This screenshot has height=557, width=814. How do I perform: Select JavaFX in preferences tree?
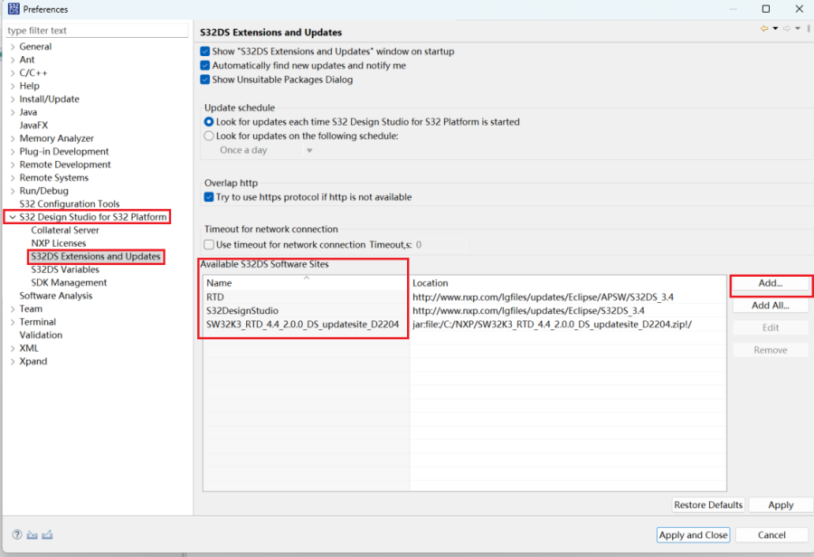[x=33, y=125]
